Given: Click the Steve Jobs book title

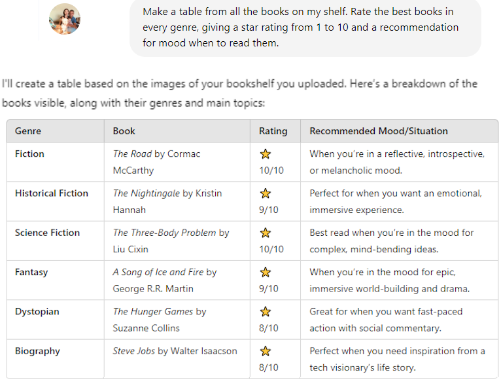Looking at the screenshot, I should tap(133, 351).
